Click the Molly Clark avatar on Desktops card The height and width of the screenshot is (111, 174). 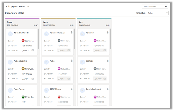(95, 69)
